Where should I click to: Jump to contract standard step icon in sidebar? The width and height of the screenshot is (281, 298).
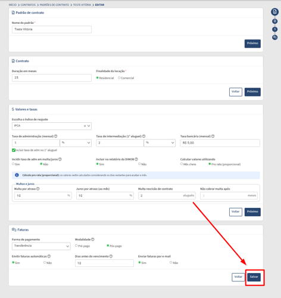pos(274,12)
